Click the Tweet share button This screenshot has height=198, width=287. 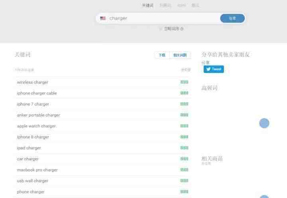pos(214,69)
